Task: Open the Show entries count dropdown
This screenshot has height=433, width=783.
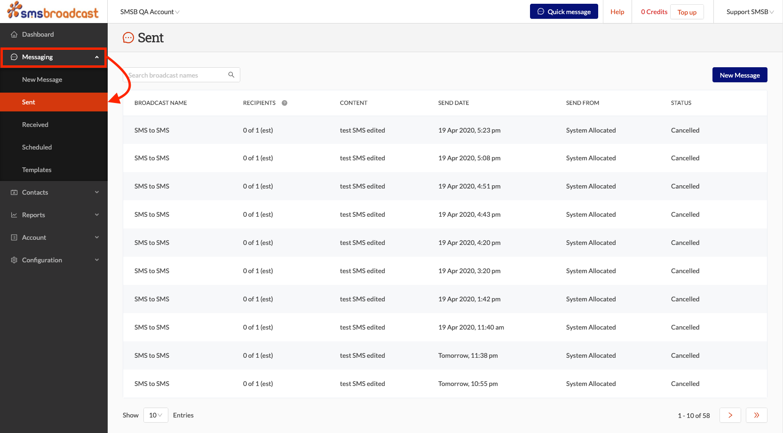Action: click(x=155, y=415)
